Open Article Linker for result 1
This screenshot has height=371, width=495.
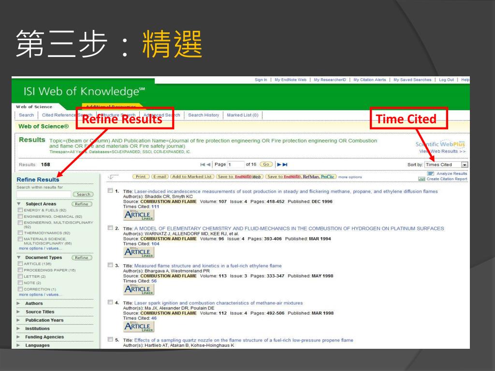[139, 215]
